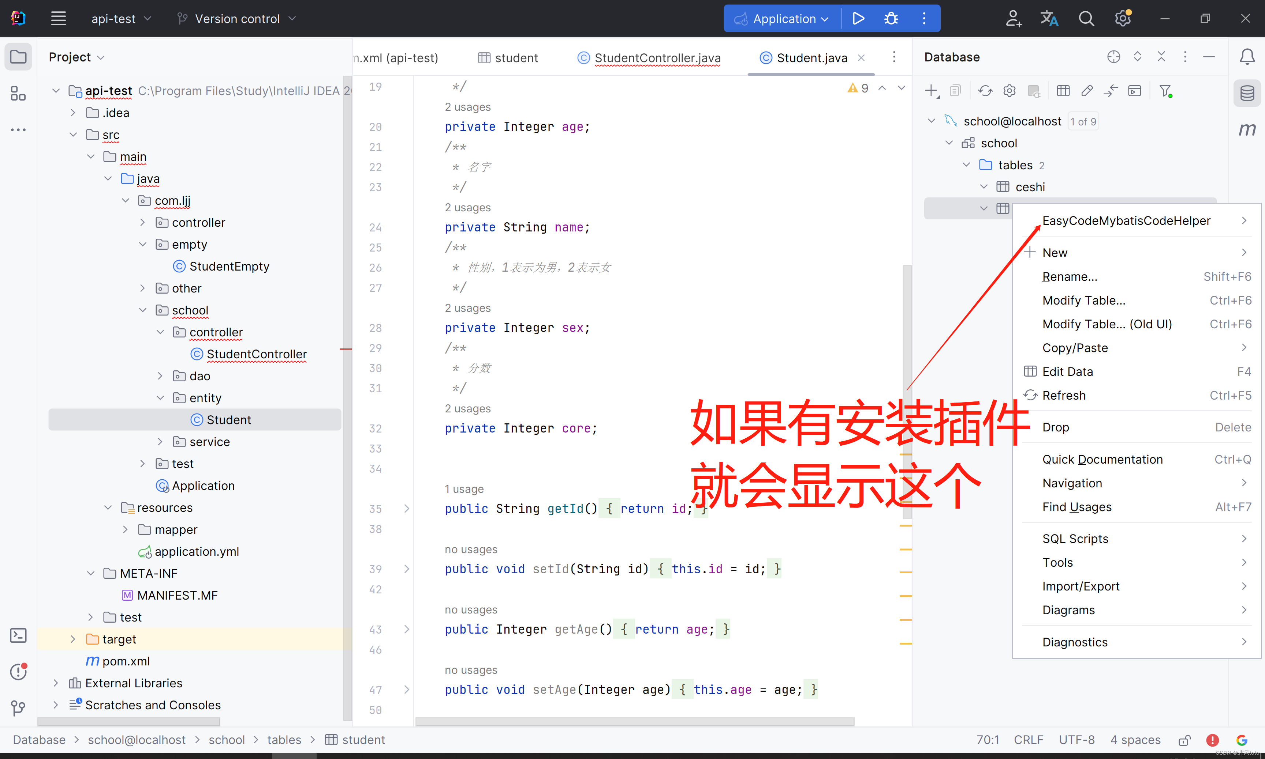Screen dimensions: 1265x759
Task: Choose Quick Documentation menu entry
Action: tap(1137, 459)
